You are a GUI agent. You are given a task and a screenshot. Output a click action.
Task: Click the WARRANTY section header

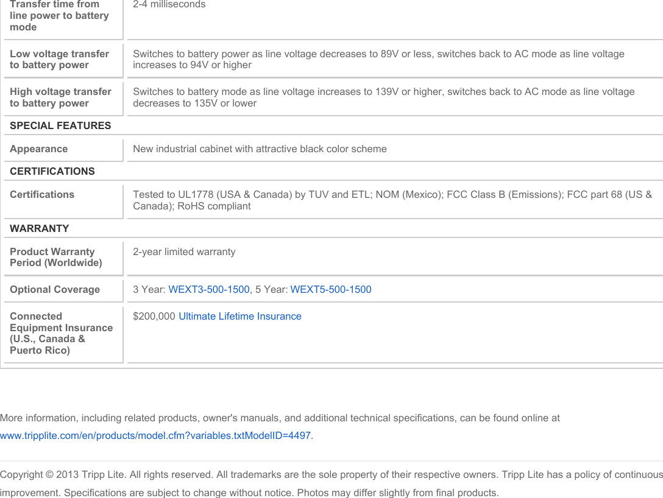[x=40, y=229]
